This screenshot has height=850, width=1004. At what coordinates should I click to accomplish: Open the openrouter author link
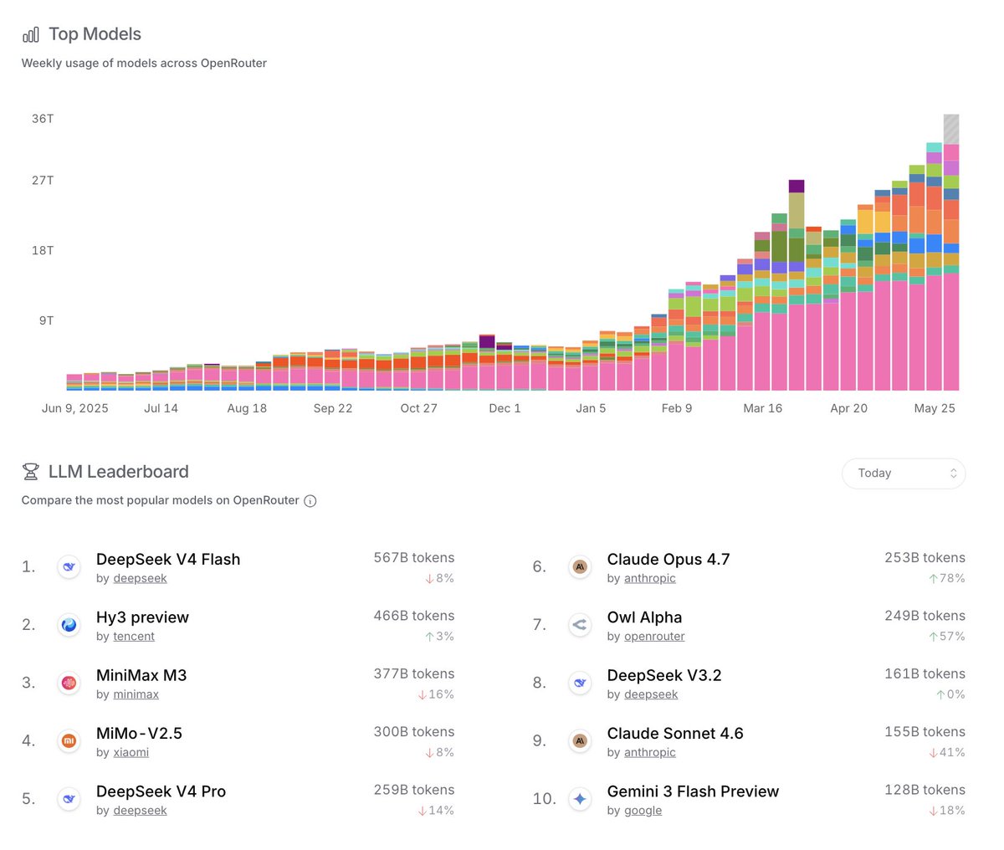coord(654,637)
